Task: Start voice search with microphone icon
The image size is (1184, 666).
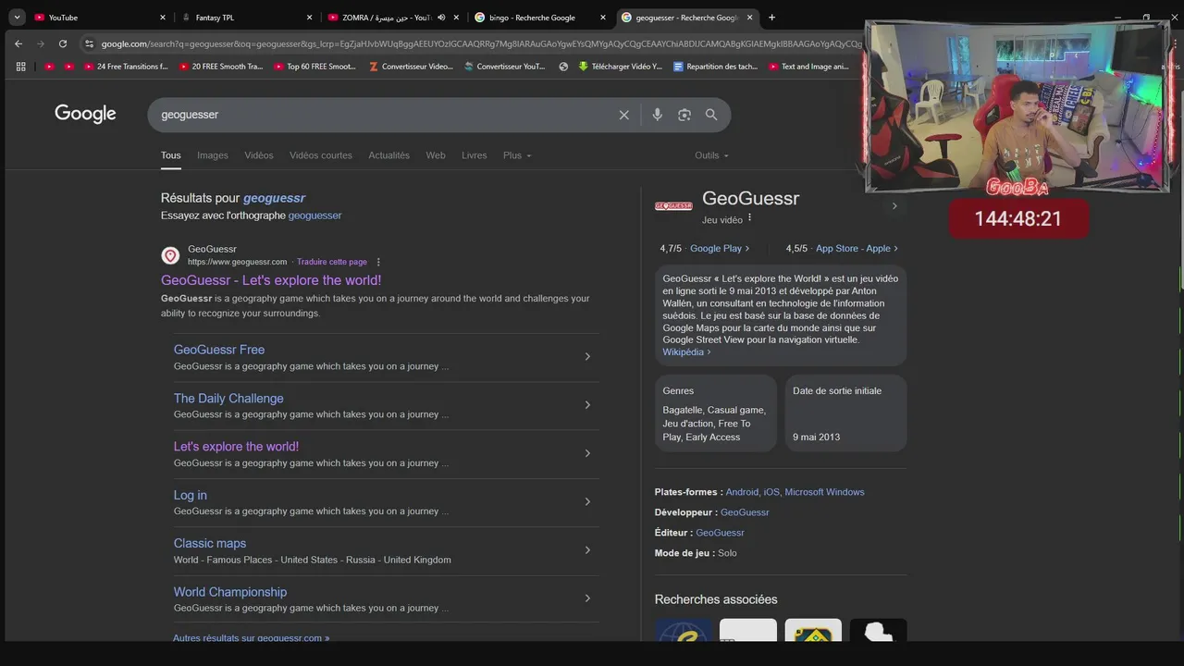Action: tap(658, 115)
